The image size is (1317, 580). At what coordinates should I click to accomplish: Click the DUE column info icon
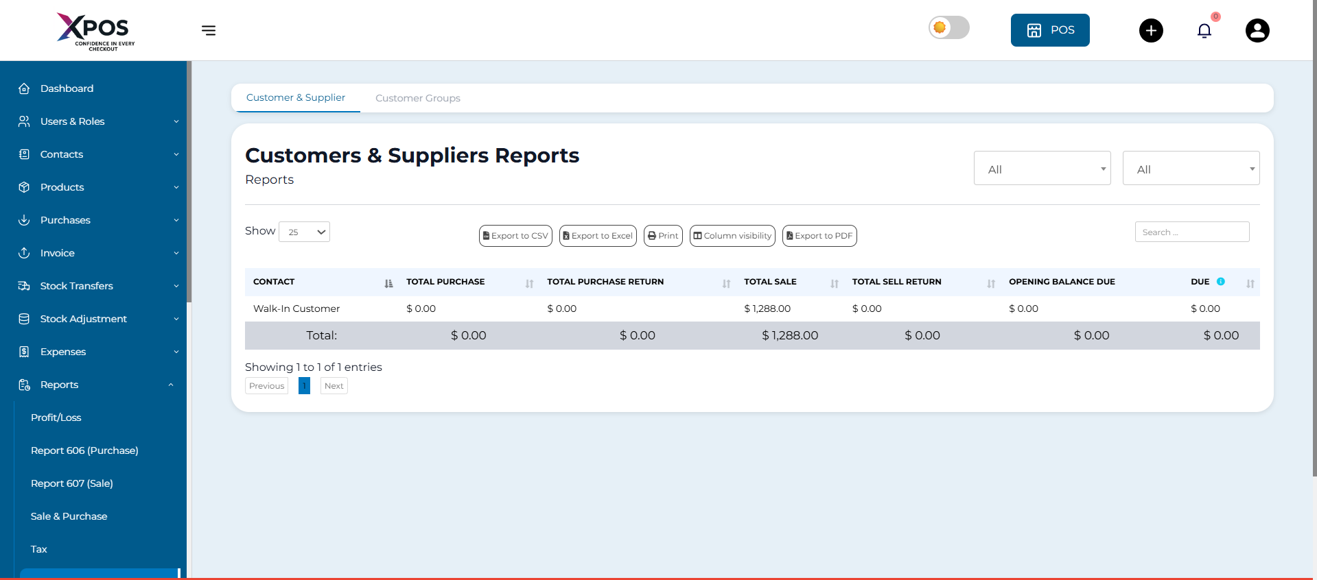pos(1220,282)
